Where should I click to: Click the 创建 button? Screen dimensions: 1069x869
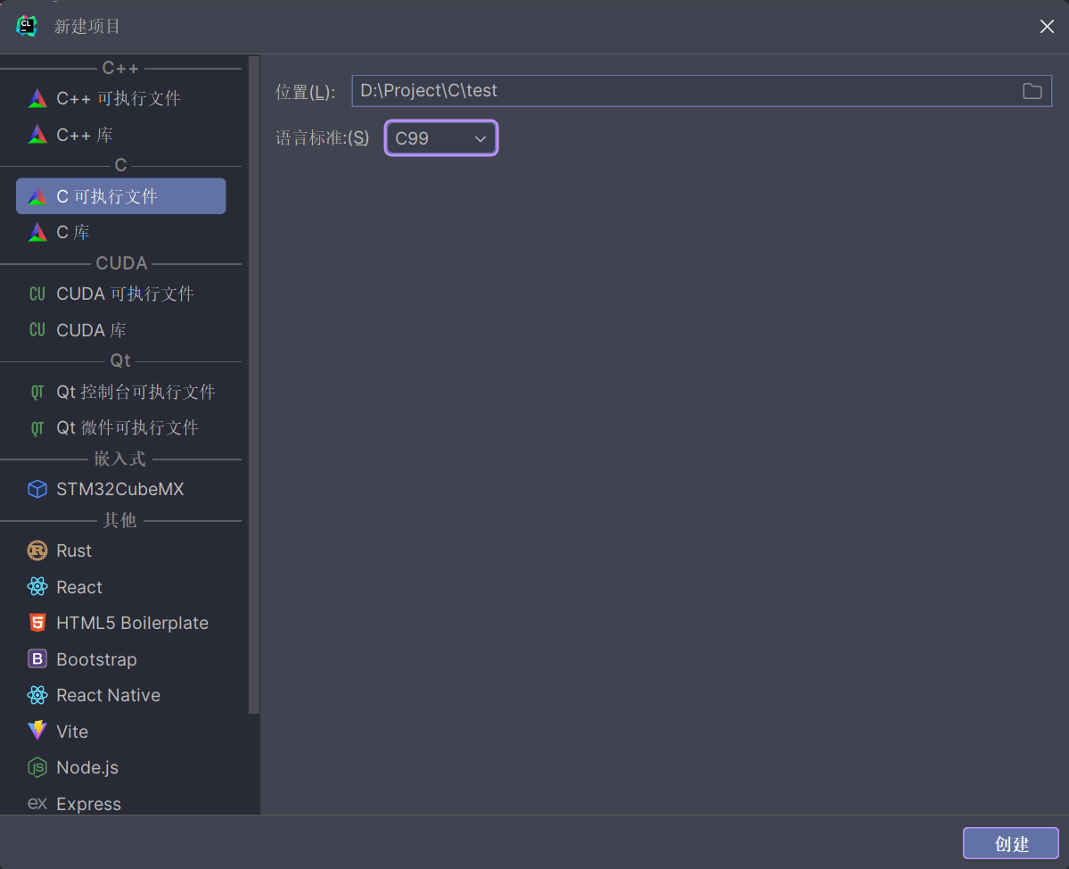click(1010, 844)
